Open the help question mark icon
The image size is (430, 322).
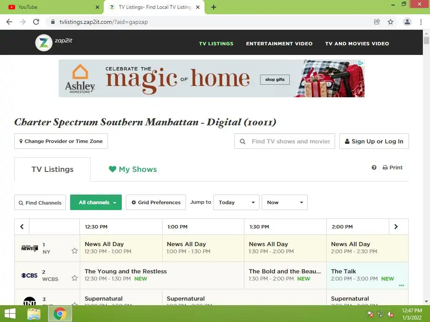pyautogui.click(x=374, y=168)
